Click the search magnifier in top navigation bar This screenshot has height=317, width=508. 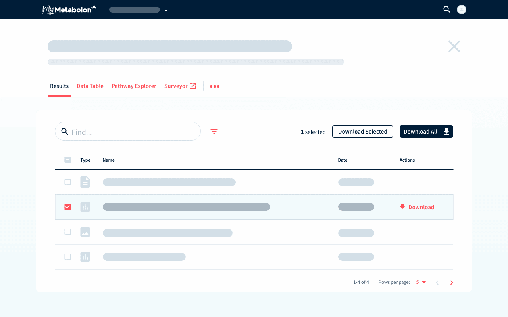(447, 10)
